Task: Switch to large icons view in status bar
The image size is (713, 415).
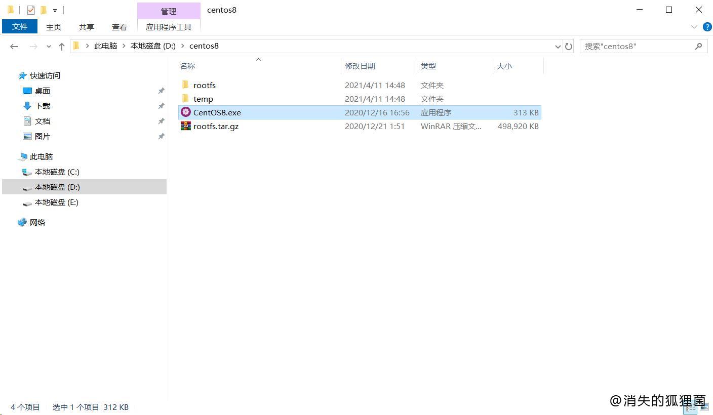Action: pyautogui.click(x=704, y=407)
